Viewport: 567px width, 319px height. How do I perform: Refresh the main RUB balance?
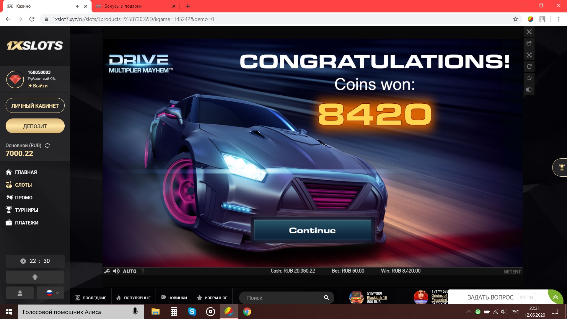47,145
